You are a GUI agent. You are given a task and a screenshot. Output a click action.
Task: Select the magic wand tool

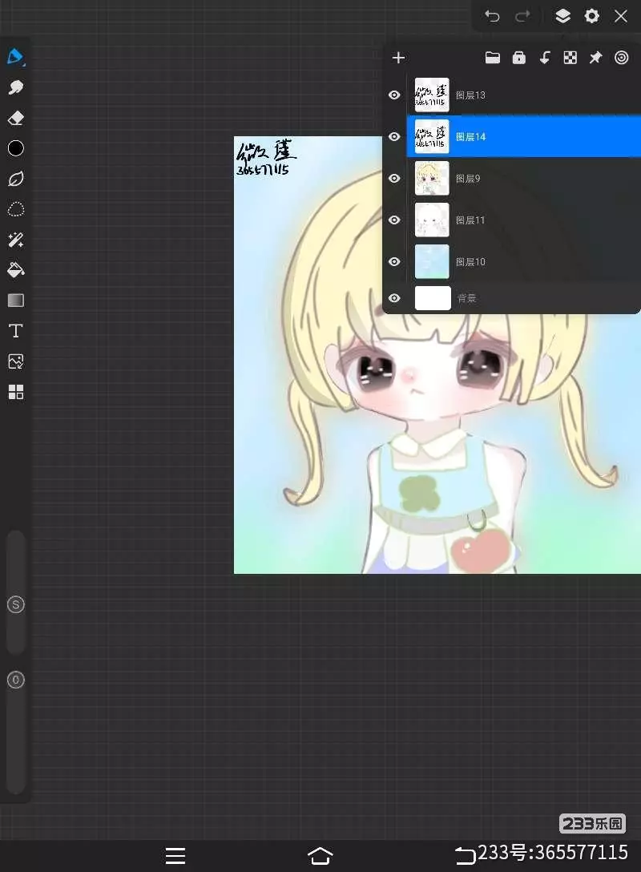(15, 240)
